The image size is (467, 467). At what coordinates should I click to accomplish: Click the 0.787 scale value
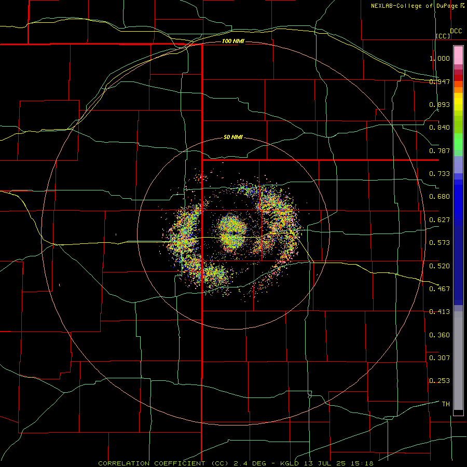439,150
